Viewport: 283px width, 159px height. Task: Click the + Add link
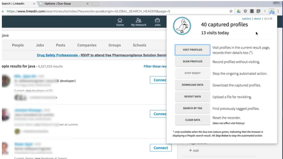[194, 150]
